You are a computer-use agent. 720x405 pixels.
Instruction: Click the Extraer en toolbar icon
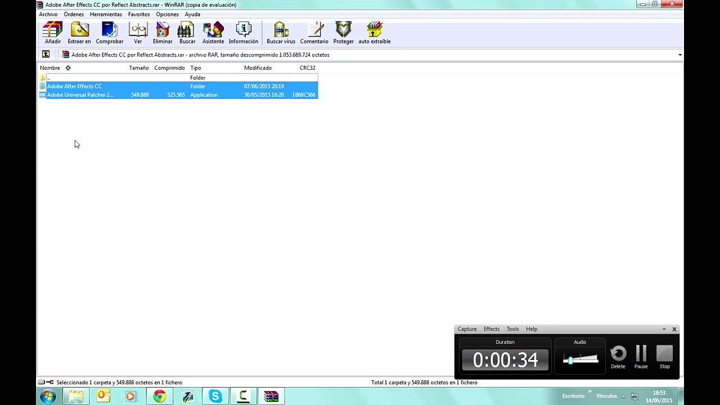[79, 33]
